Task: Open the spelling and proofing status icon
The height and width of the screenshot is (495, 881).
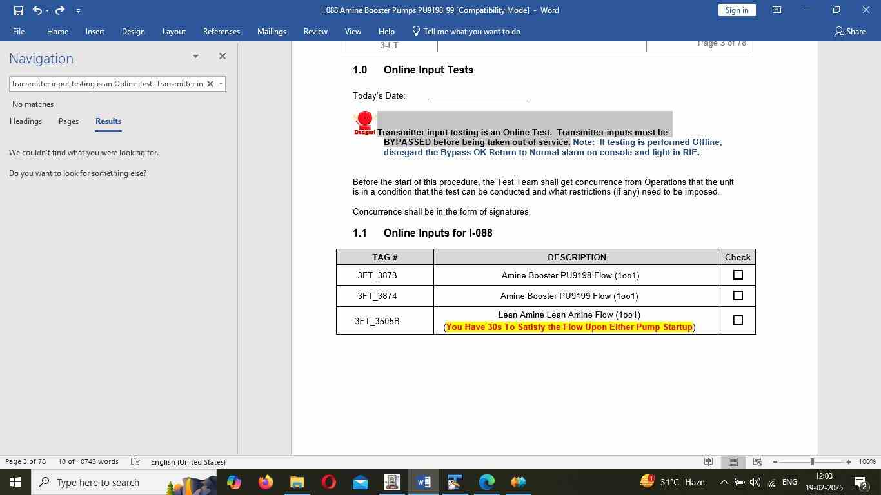Action: [x=135, y=462]
